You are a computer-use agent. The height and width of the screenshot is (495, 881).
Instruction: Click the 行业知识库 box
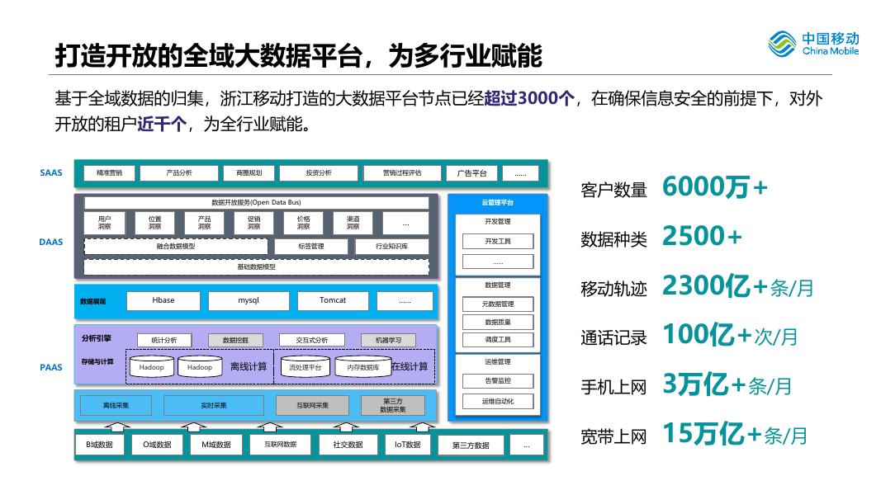391,247
